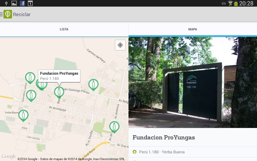Open the Facebook notification in status bar
The width and height of the screenshot is (257, 161).
pyautogui.click(x=22, y=3)
